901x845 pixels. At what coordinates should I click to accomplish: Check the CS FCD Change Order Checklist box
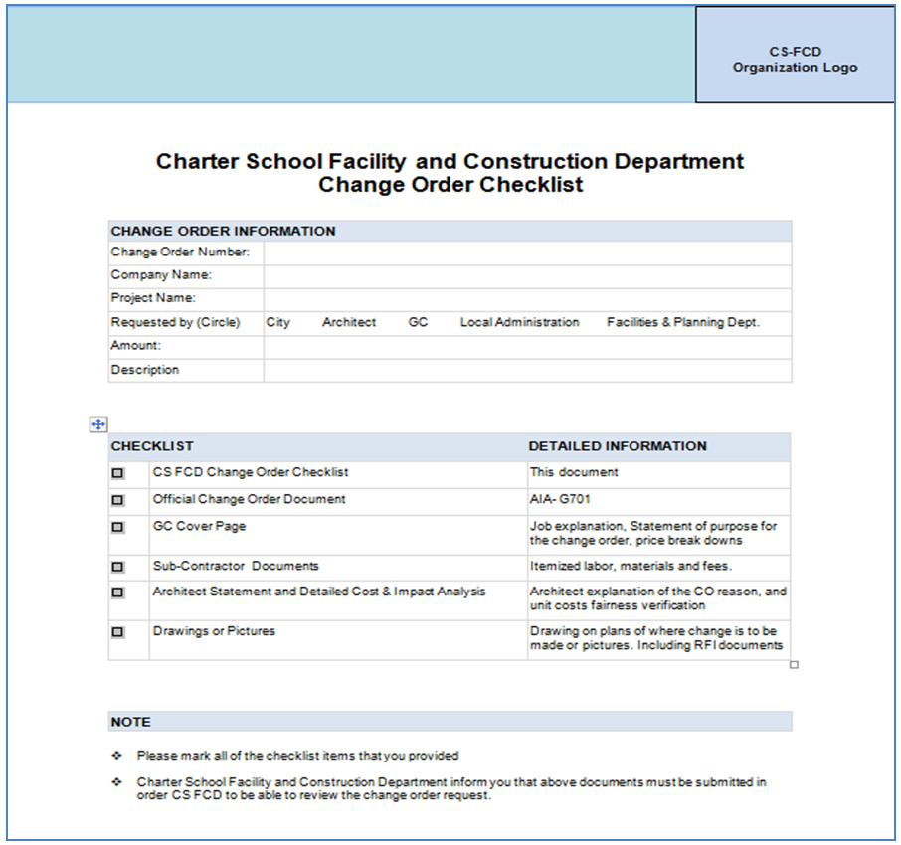(x=118, y=475)
